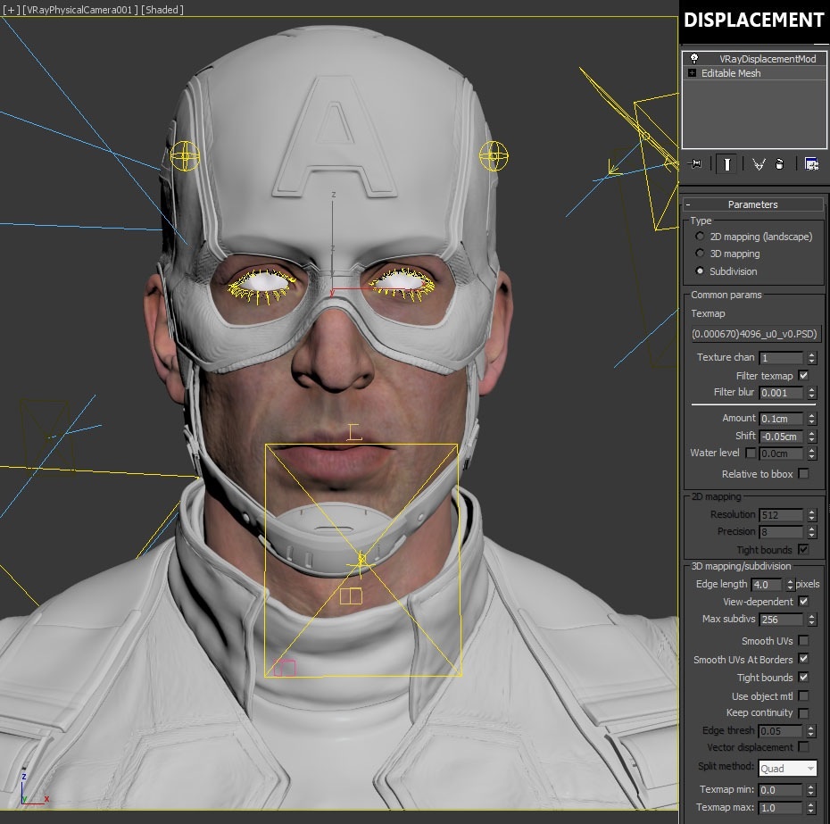Click Shift field showing -0.05cm
The height and width of the screenshot is (824, 830).
[x=781, y=437]
